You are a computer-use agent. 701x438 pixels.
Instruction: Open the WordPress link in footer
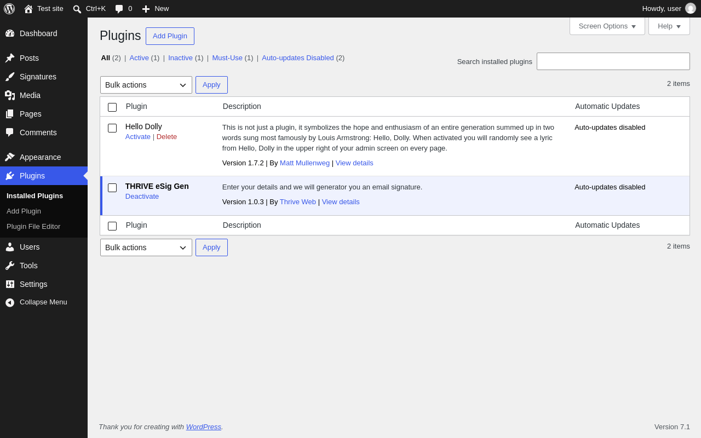click(x=204, y=427)
